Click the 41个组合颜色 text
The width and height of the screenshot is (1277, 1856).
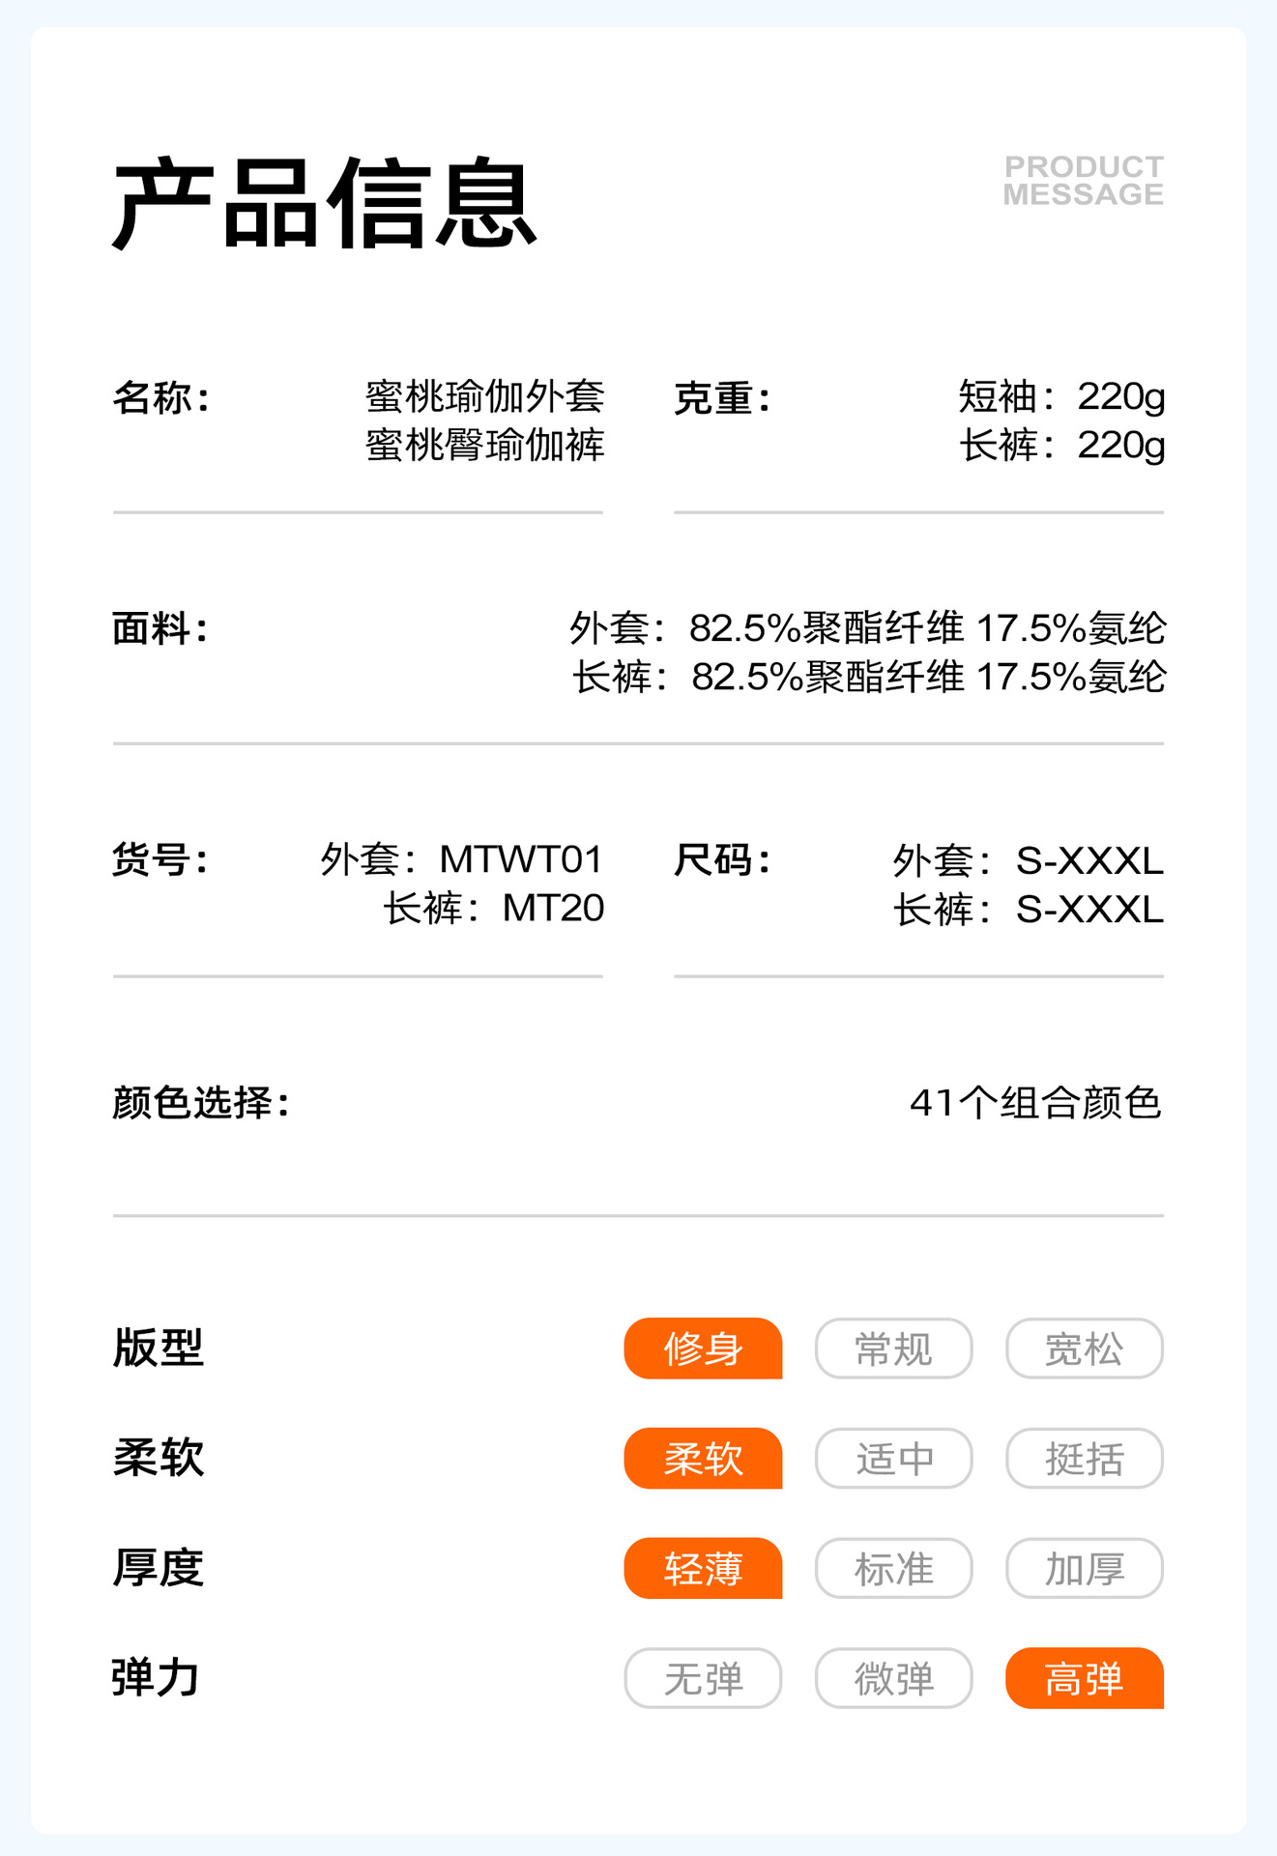1034,1103
